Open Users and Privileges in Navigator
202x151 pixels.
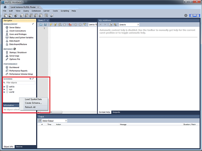18,34
